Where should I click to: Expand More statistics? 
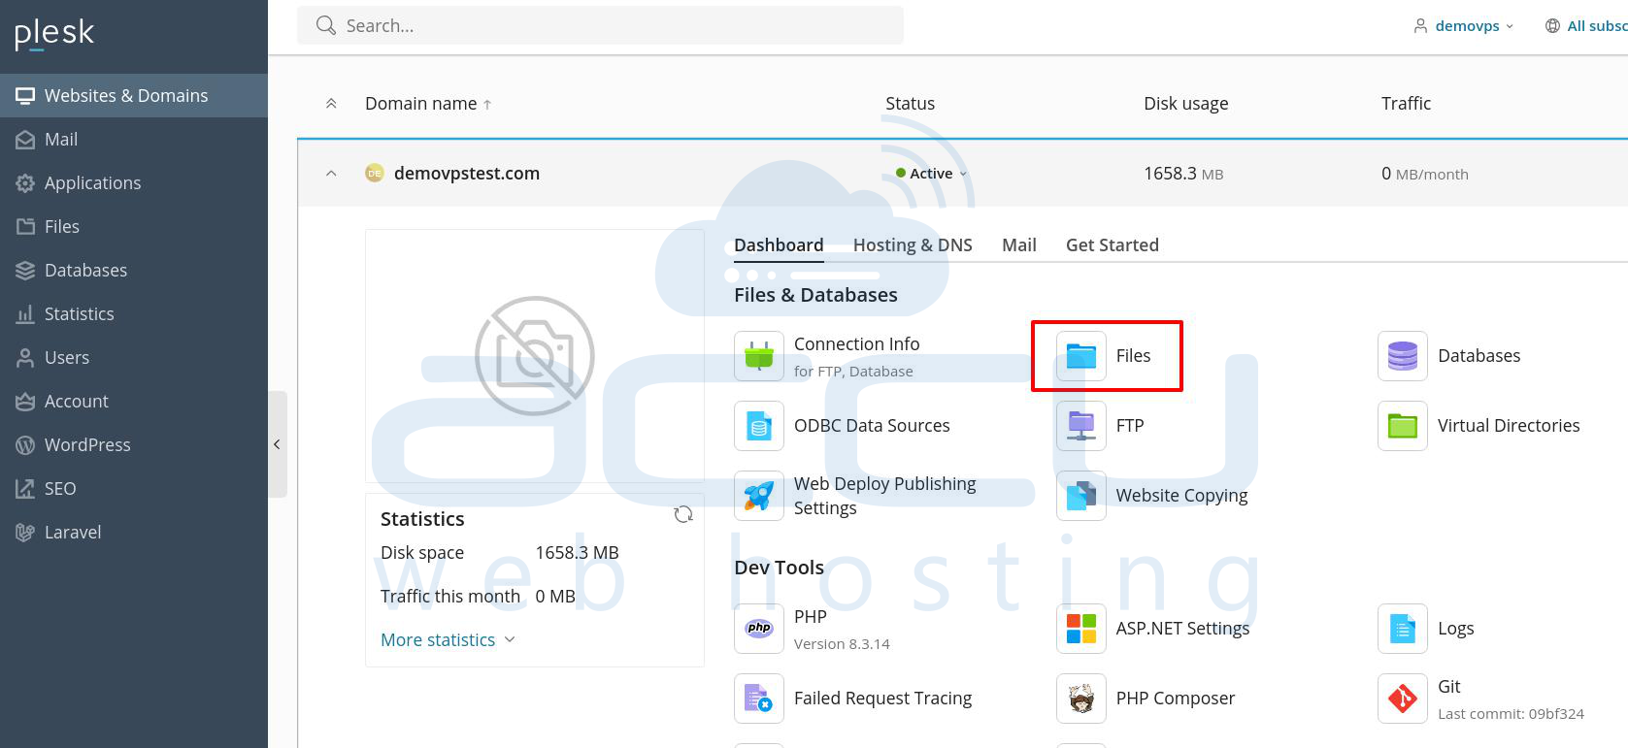pyautogui.click(x=448, y=640)
